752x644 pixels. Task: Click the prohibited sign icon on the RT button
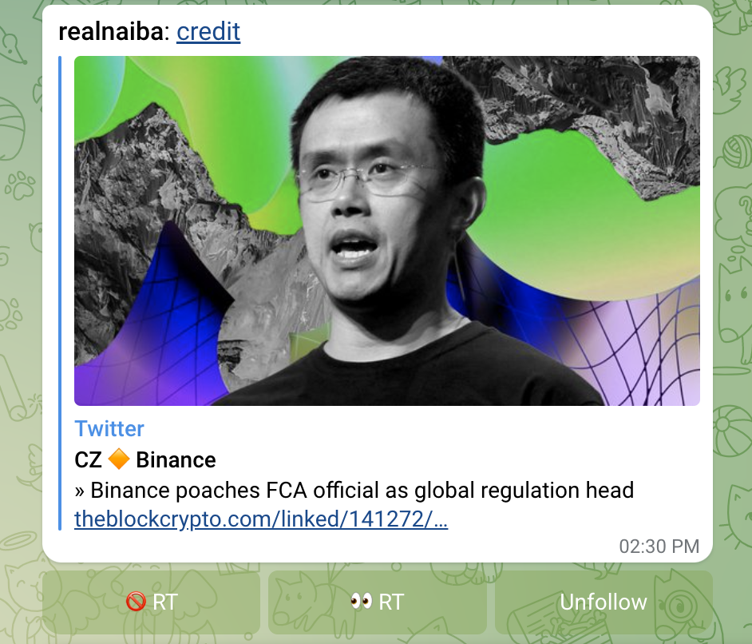(x=136, y=602)
